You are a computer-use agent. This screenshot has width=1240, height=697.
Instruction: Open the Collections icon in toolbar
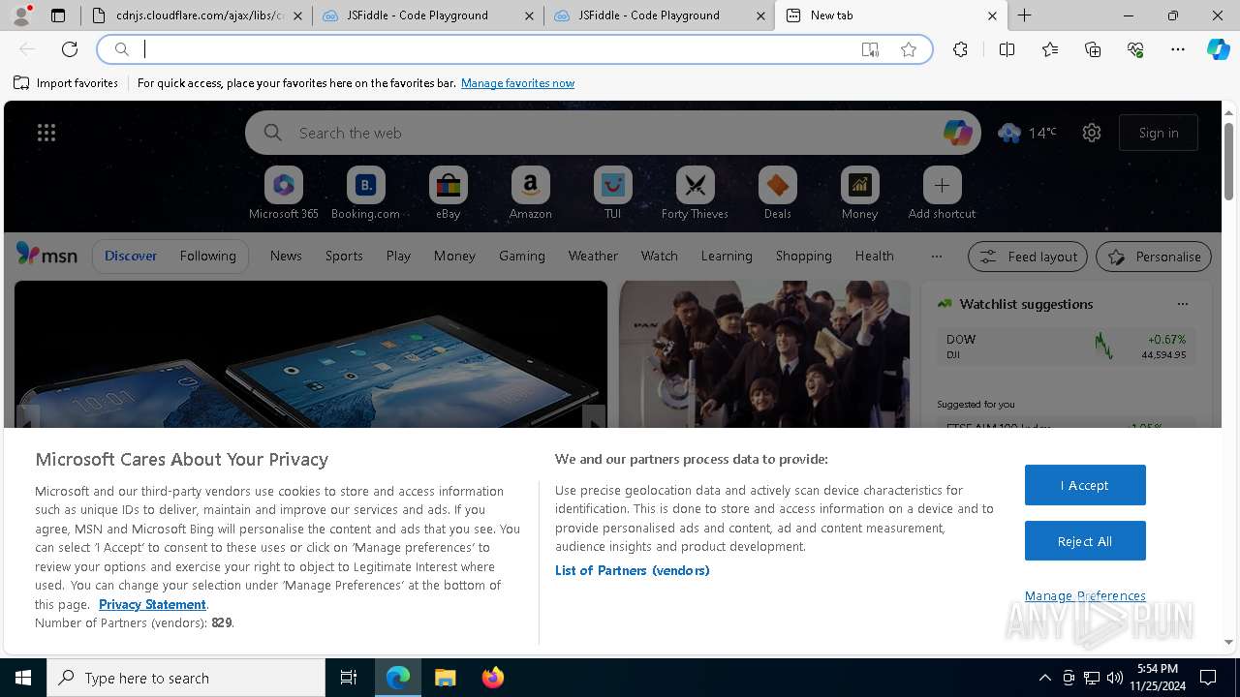(1093, 49)
